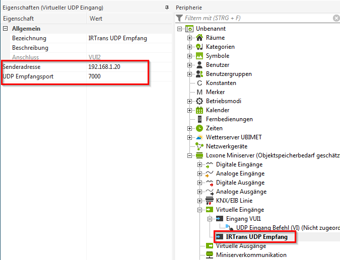The image size is (340, 260).
Task: Click the Kalender calendar icon
Action: (x=199, y=110)
